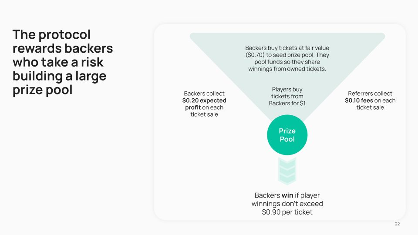Select the 'Backers buy tickets at fair value' paragraph
This screenshot has height=235, width=418.
pyautogui.click(x=287, y=58)
